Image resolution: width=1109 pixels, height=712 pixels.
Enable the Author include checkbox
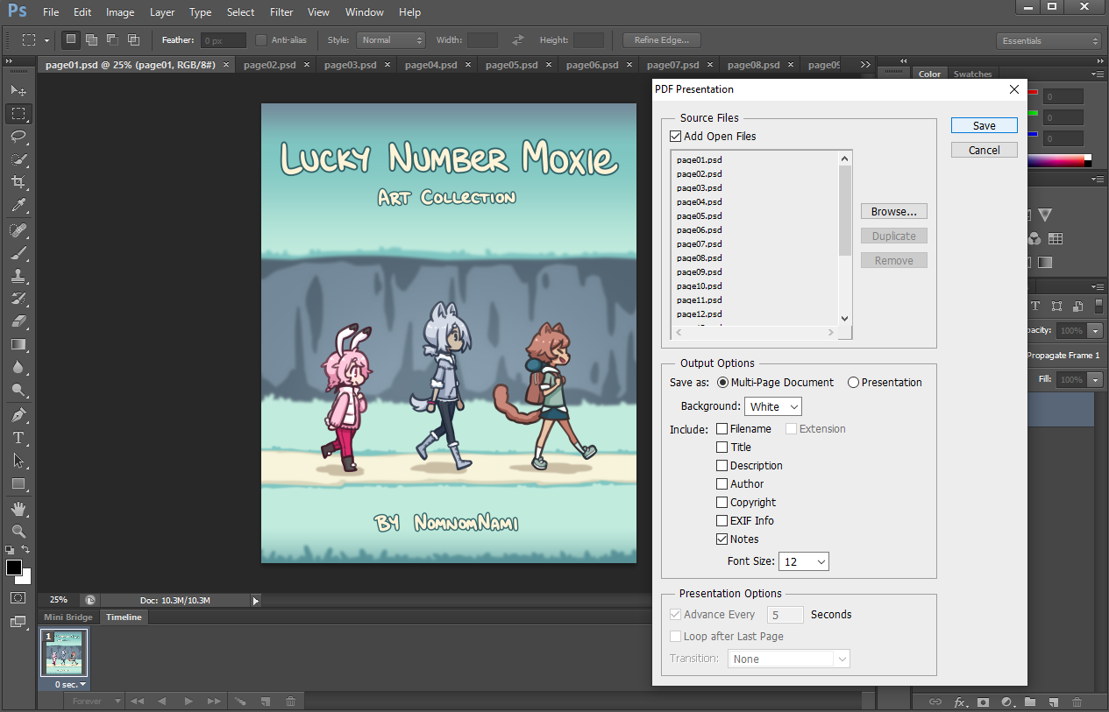(x=722, y=483)
